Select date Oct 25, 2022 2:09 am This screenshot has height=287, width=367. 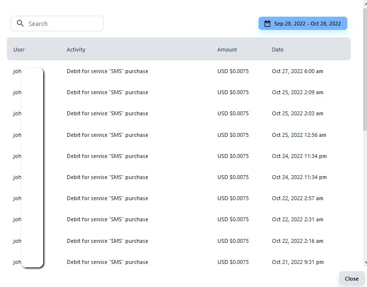coord(297,92)
